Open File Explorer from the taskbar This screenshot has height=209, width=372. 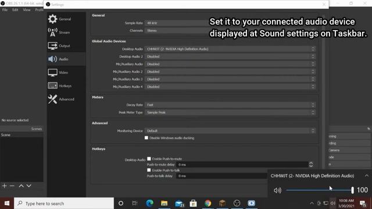(x=164, y=203)
